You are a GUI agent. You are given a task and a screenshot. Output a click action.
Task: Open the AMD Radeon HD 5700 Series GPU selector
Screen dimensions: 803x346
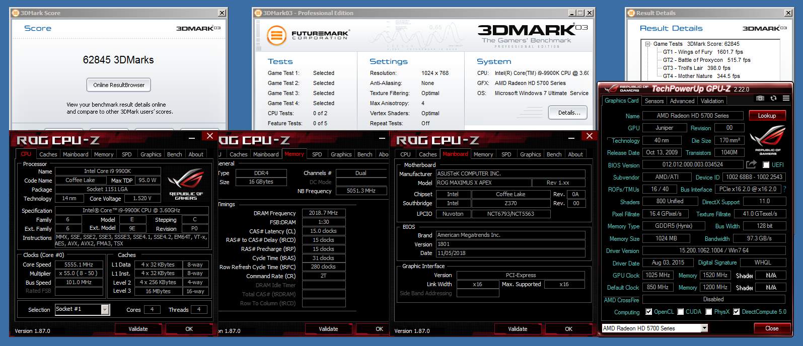(x=704, y=328)
